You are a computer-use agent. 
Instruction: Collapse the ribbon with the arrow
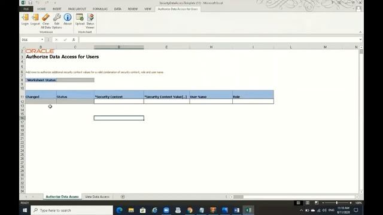[x=360, y=32]
